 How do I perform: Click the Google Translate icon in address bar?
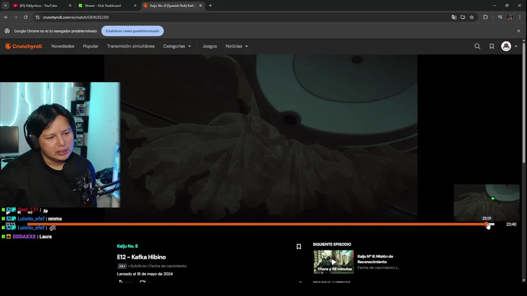point(454,17)
